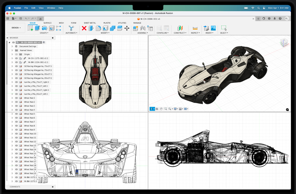
Task: Open the DESIGN workspace dropdown
Action: (x=16, y=28)
